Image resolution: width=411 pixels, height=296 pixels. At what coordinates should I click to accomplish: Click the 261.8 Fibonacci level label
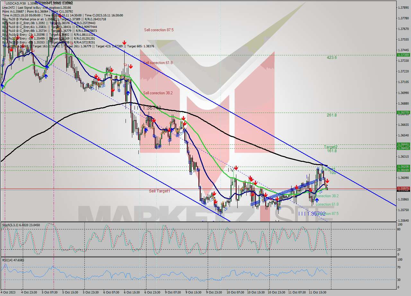pyautogui.click(x=332, y=115)
